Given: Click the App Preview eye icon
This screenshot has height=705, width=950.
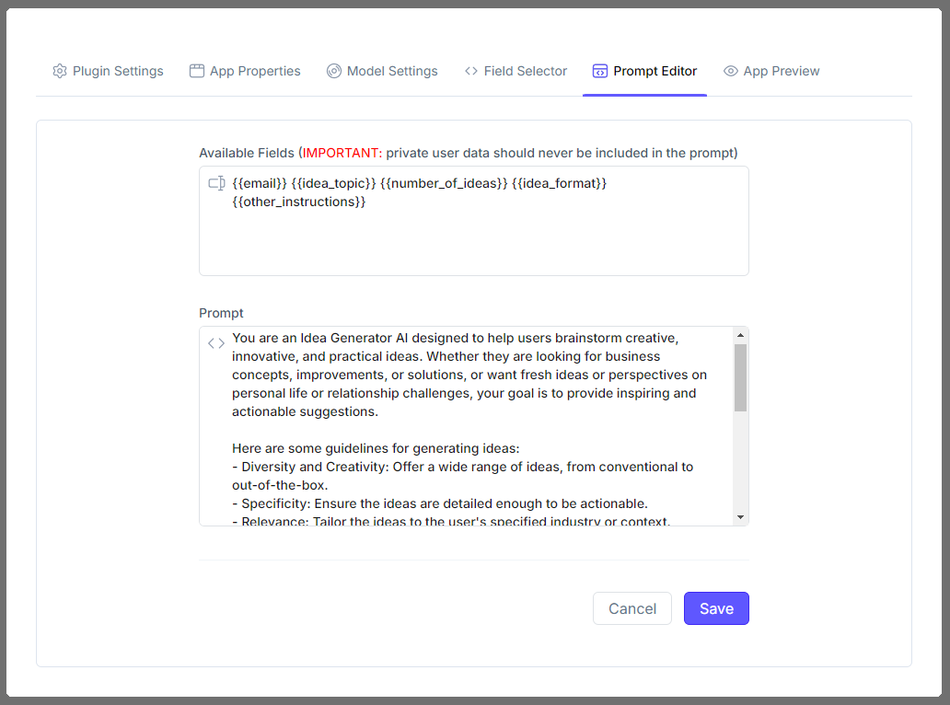Looking at the screenshot, I should coord(730,70).
